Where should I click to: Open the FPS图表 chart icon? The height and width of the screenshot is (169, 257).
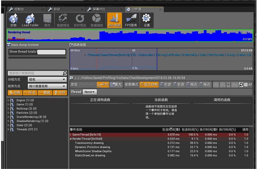pos(131,20)
